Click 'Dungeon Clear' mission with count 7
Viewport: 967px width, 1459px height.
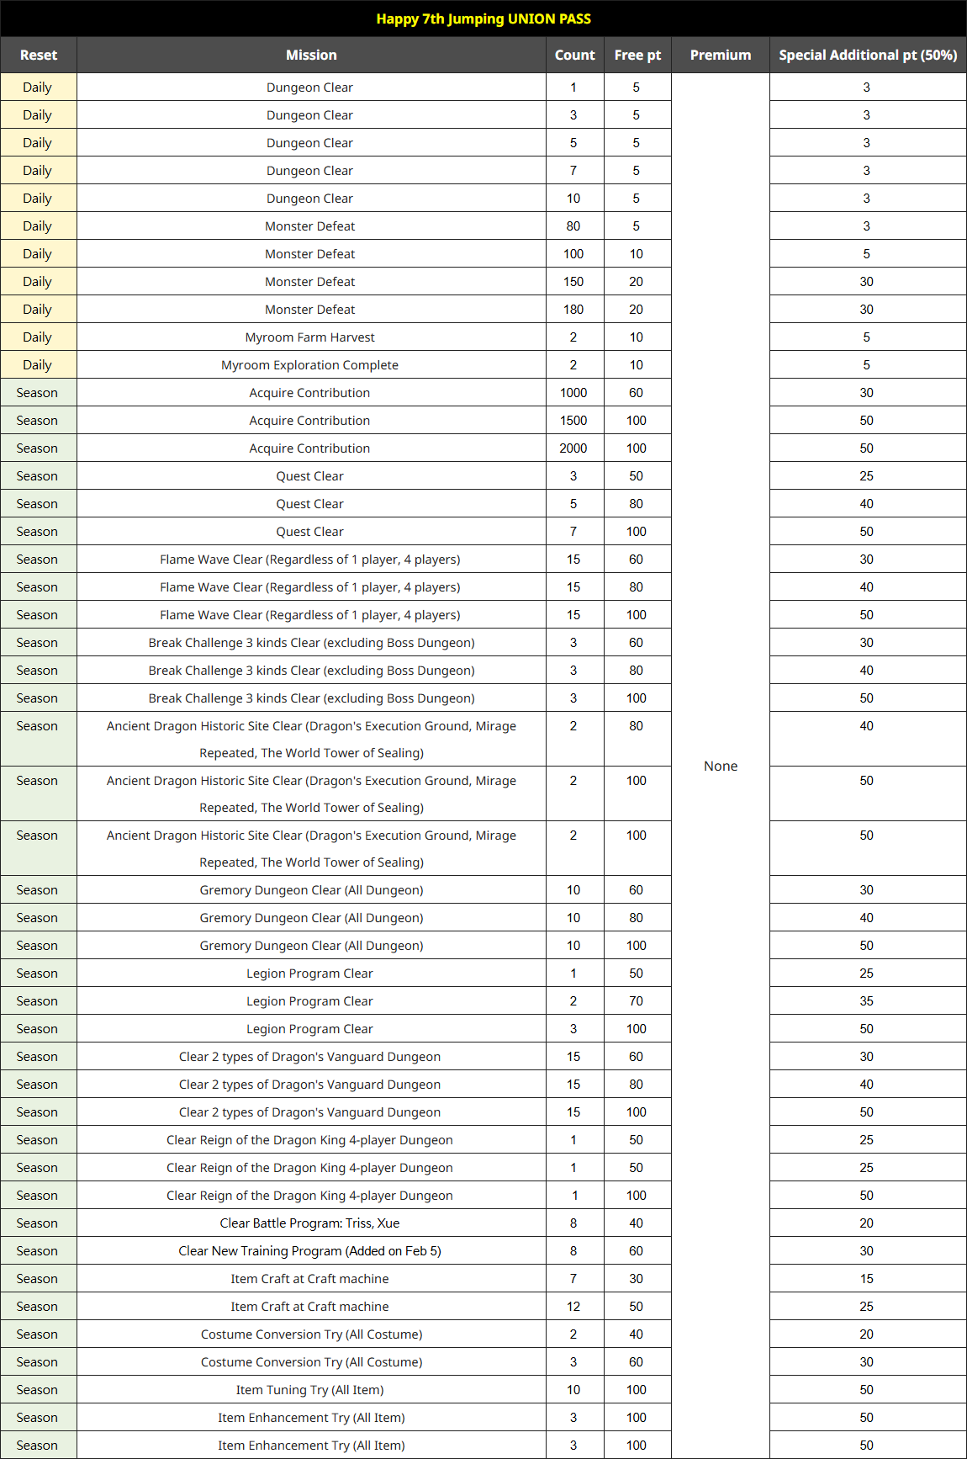click(310, 171)
